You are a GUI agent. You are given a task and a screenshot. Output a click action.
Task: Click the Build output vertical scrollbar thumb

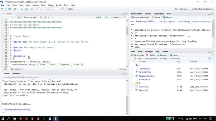tap(213, 29)
